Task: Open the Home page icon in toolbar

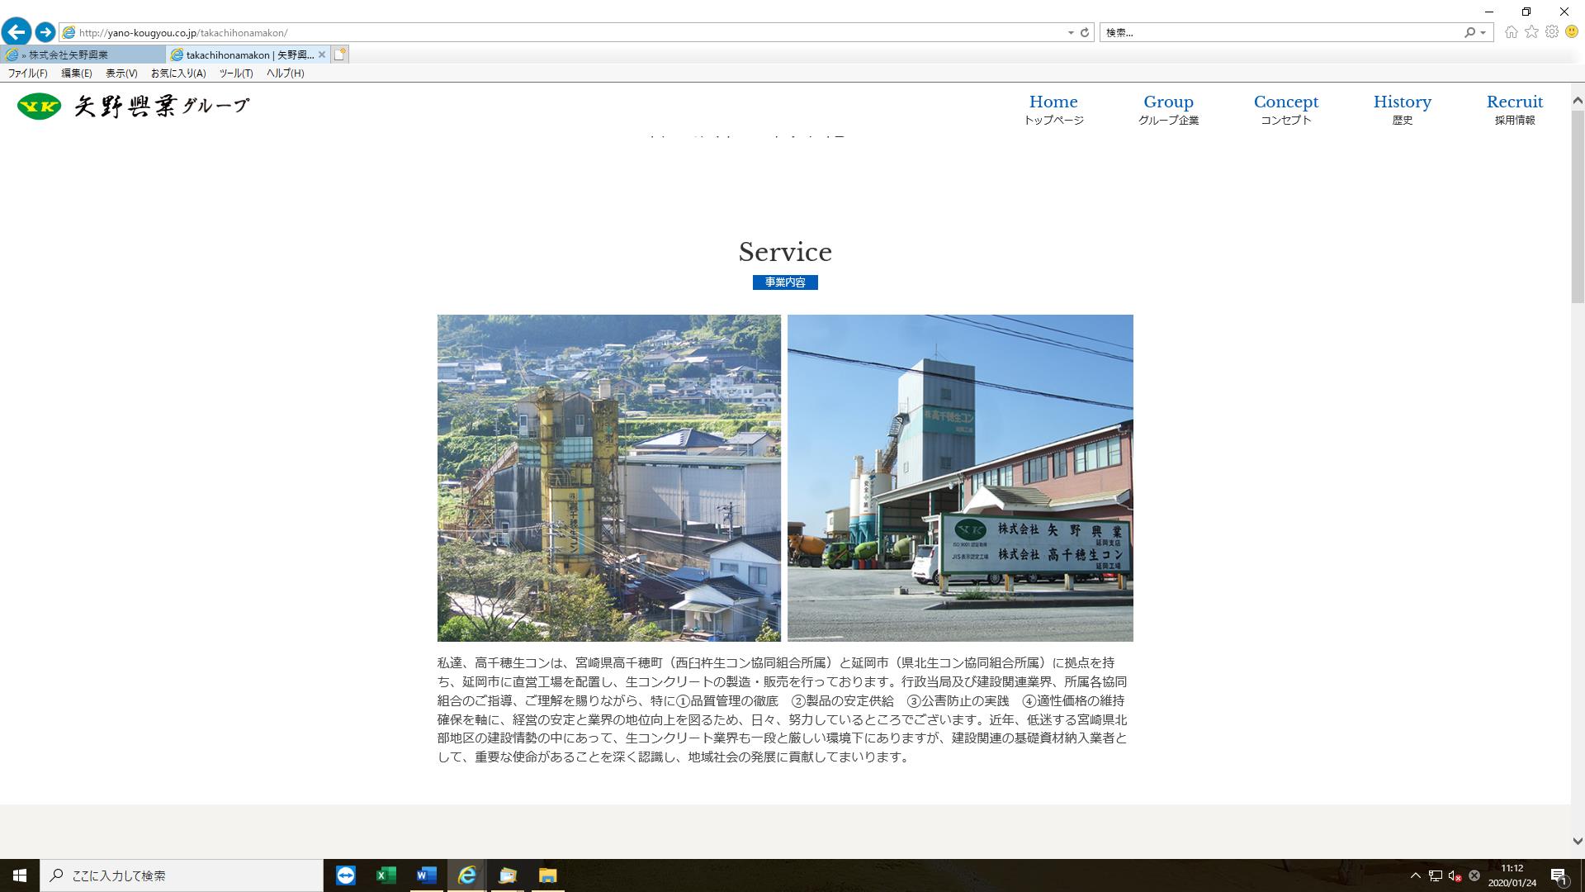Action: pos(1511,32)
